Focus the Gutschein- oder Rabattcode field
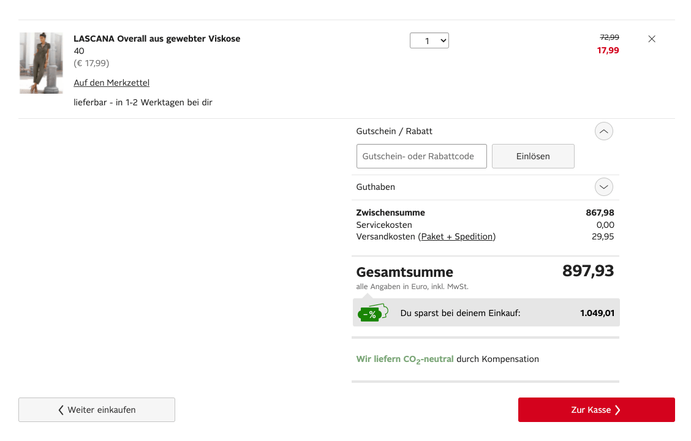The height and width of the screenshot is (441, 691). click(x=421, y=156)
